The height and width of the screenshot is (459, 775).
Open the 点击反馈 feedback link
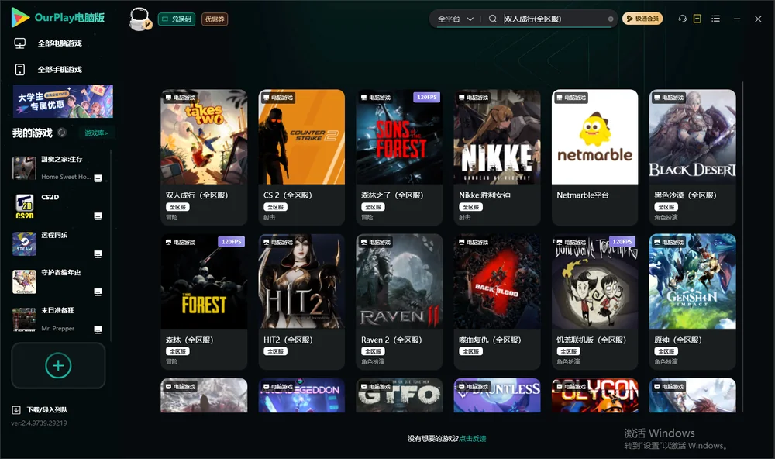[x=473, y=439]
